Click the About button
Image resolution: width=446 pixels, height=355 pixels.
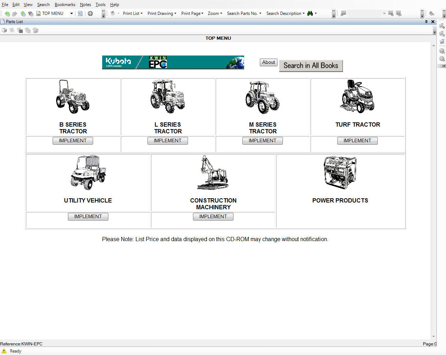point(269,62)
